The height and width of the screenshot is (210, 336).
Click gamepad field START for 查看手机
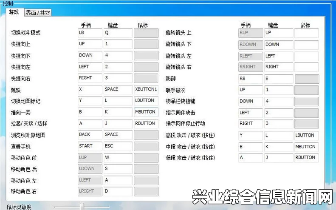tap(90, 146)
